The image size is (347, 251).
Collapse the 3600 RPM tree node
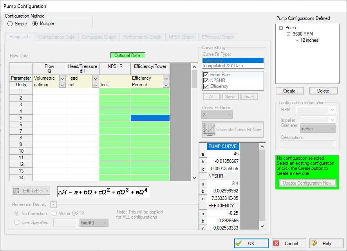coord(289,34)
